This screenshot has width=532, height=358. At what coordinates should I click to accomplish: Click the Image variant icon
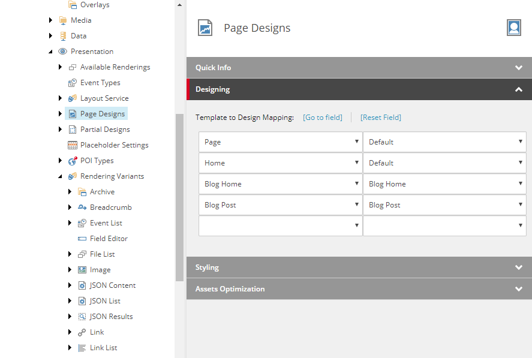82,270
